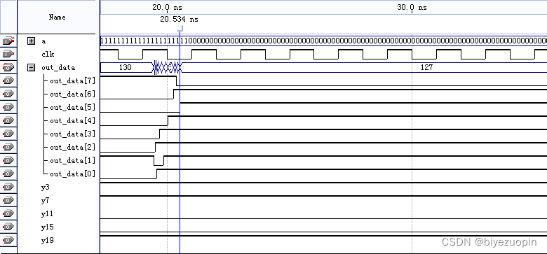
Task: Click the output pin icon beside y7
Action: coord(8,200)
